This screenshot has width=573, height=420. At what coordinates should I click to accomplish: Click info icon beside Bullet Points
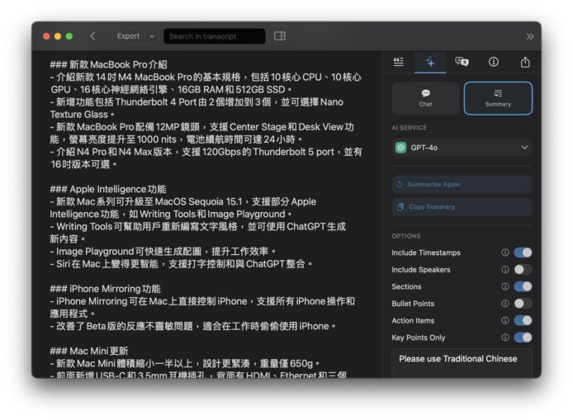(504, 304)
